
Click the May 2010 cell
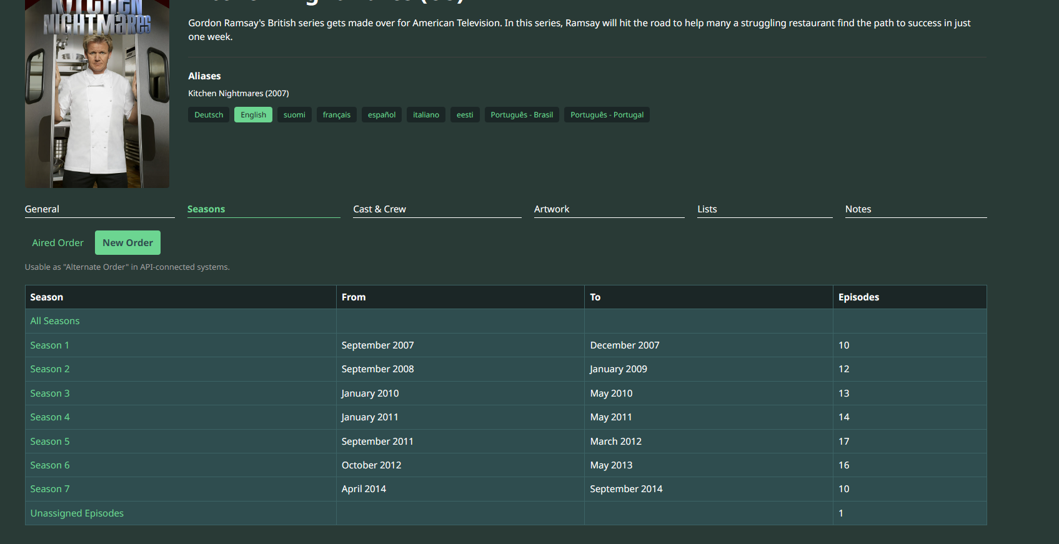pyautogui.click(x=708, y=393)
